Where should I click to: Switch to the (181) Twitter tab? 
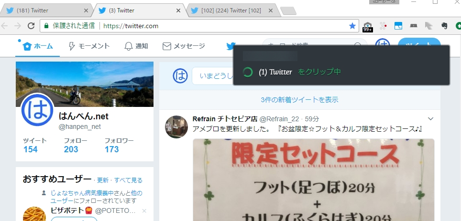click(x=47, y=11)
